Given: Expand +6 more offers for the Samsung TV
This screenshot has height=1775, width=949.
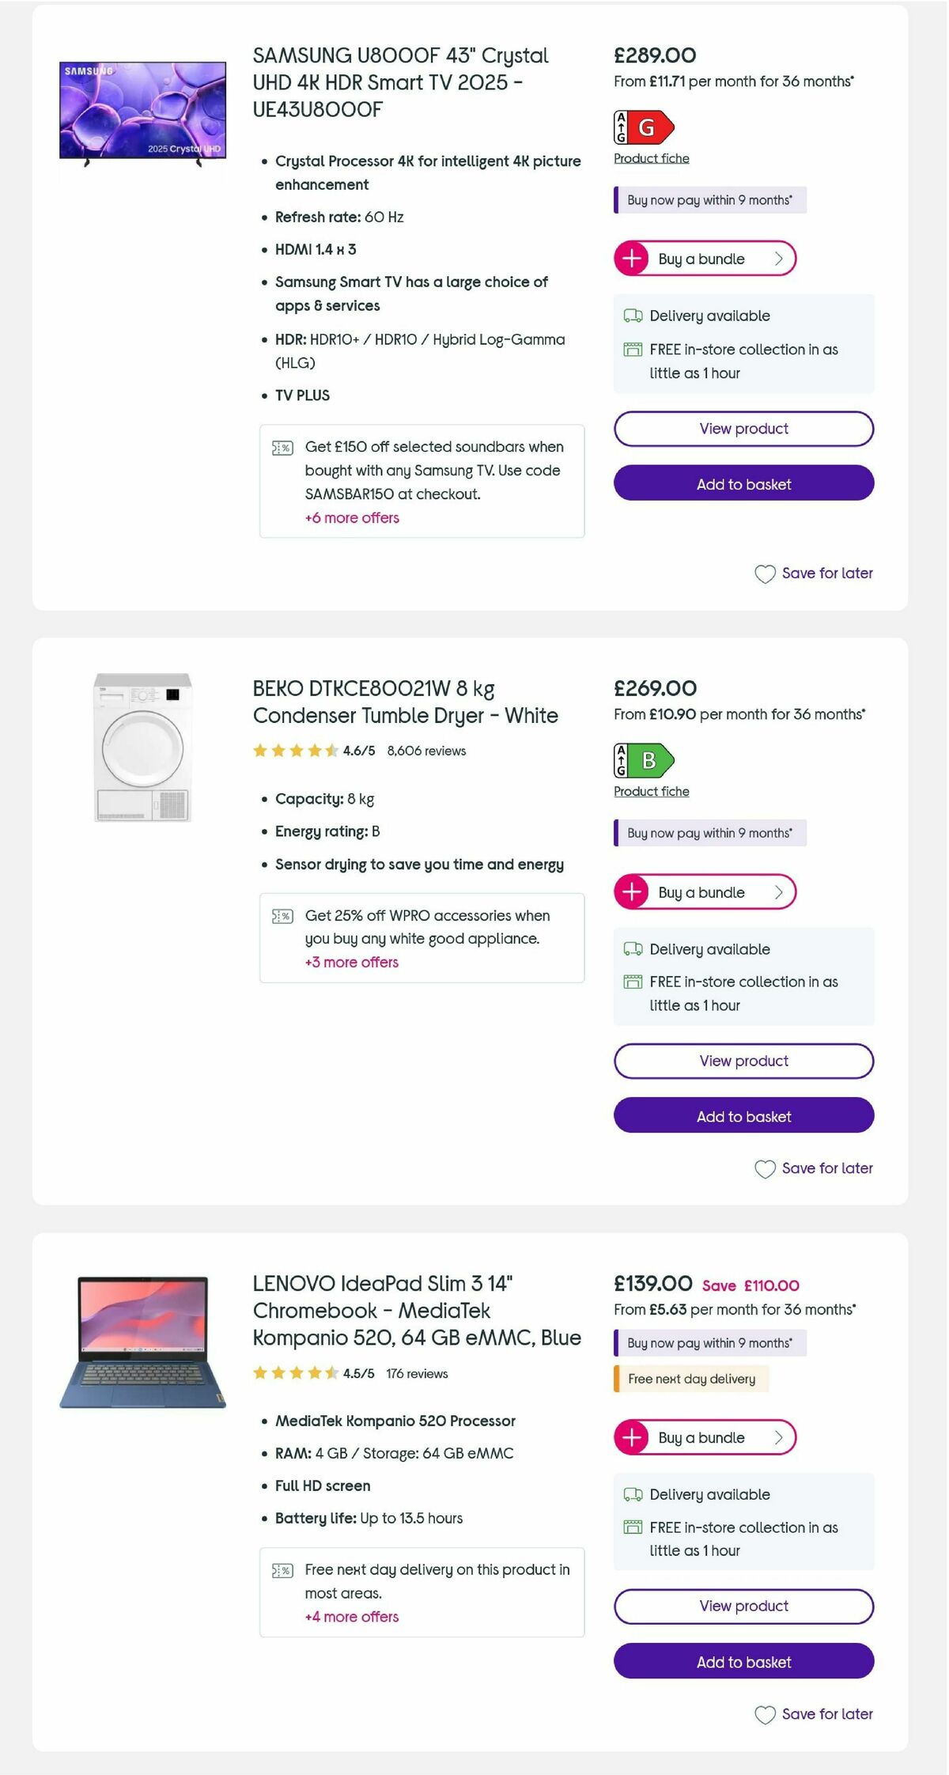Looking at the screenshot, I should click(x=351, y=518).
